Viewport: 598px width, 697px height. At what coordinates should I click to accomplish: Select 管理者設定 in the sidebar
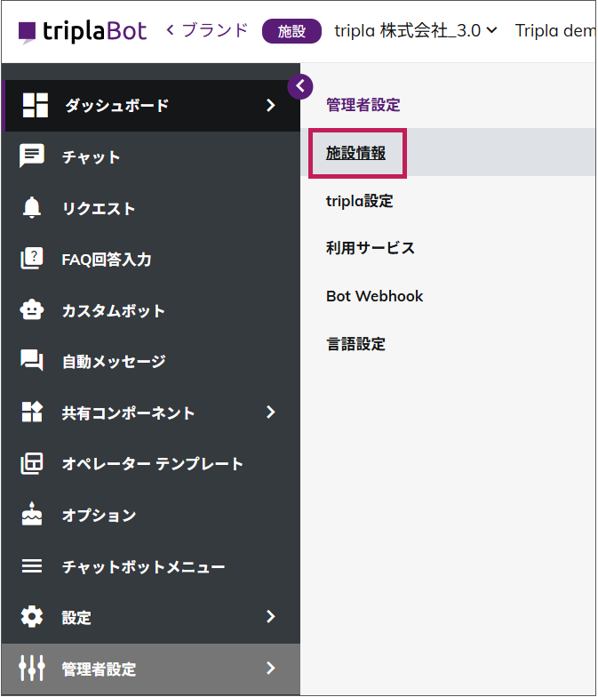151,669
